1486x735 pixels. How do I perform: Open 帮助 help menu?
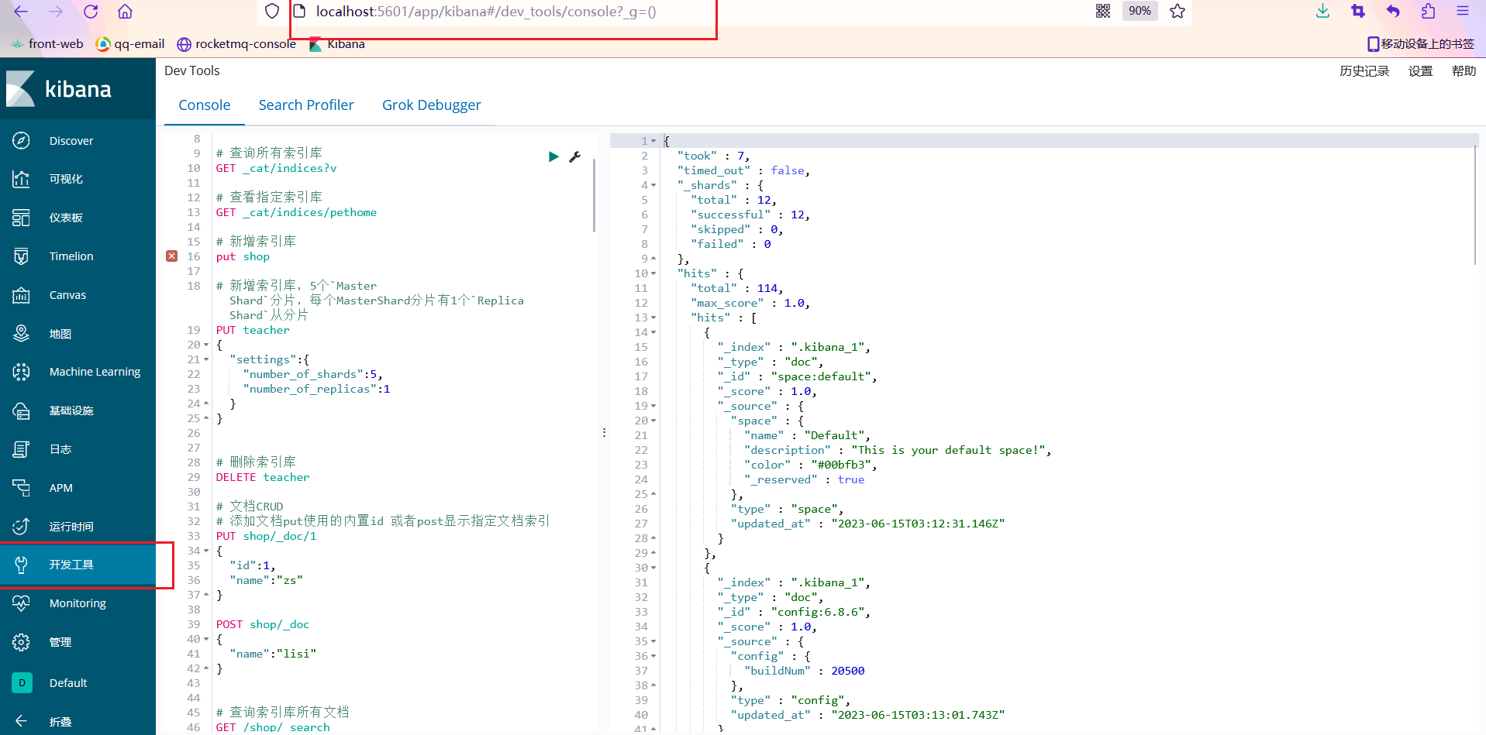click(x=1464, y=70)
